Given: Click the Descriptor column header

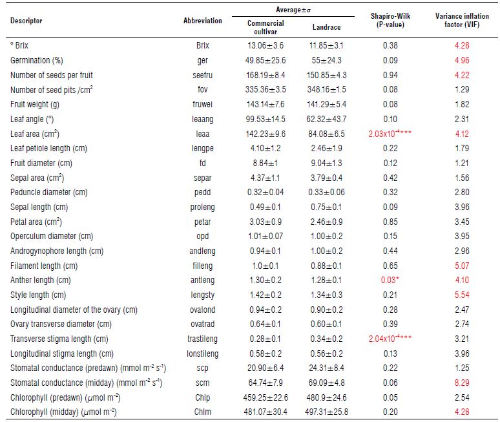Looking at the screenshot, I should click(x=26, y=21).
